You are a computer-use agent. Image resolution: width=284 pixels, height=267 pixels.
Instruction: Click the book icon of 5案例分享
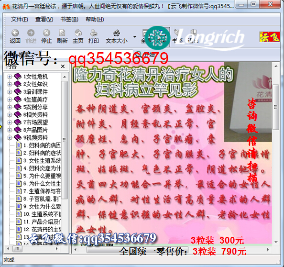click(x=18, y=107)
